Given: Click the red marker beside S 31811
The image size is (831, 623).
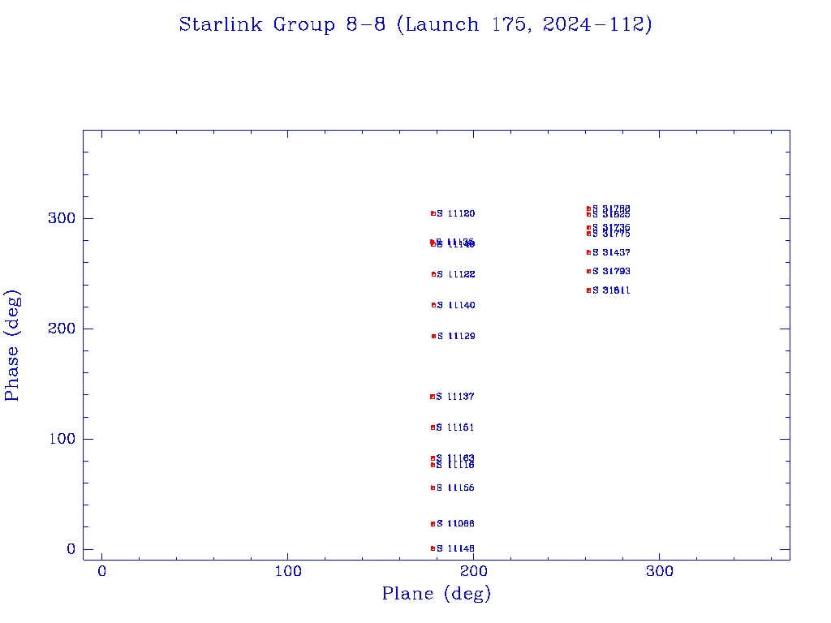Looking at the screenshot, I should click(x=588, y=290).
